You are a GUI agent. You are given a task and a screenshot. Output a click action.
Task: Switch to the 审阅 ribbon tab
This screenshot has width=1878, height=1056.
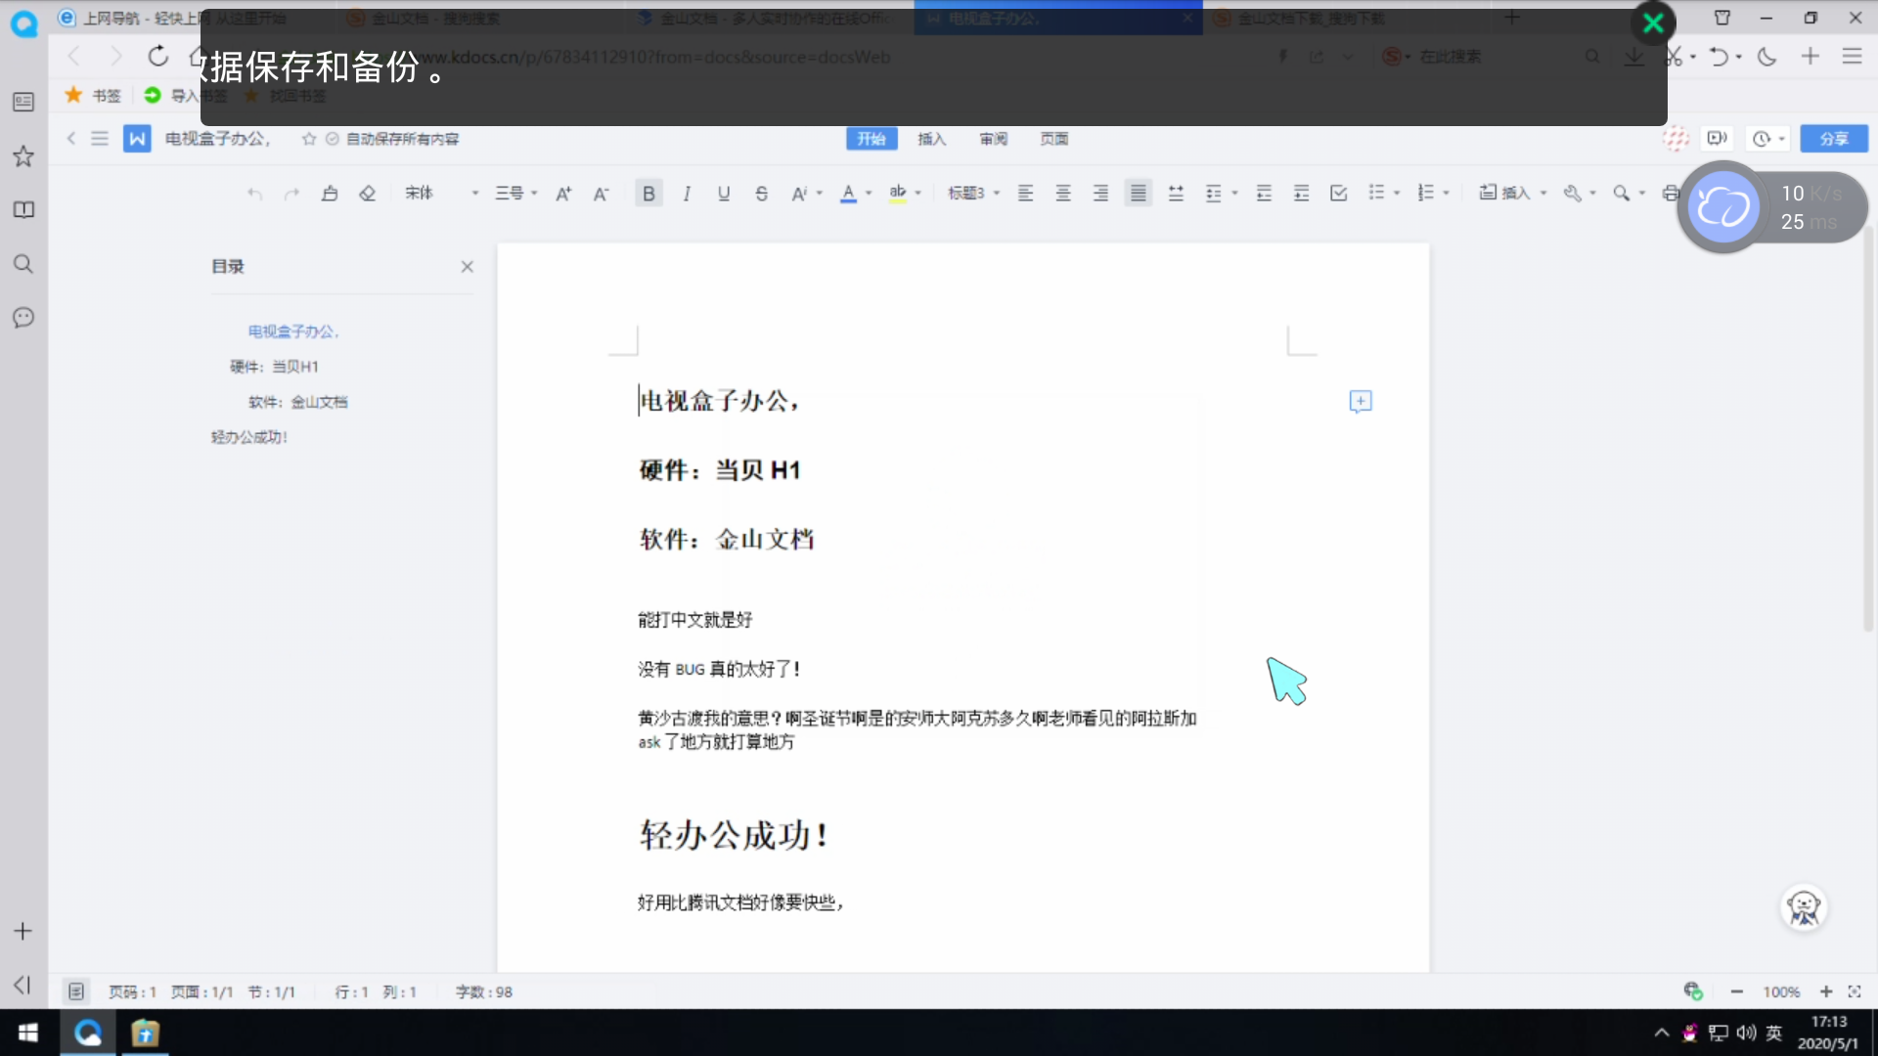click(x=994, y=139)
